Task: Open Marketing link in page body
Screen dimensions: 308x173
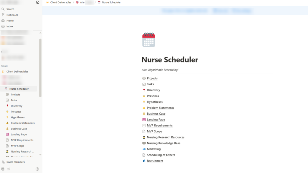Action: coord(154,149)
